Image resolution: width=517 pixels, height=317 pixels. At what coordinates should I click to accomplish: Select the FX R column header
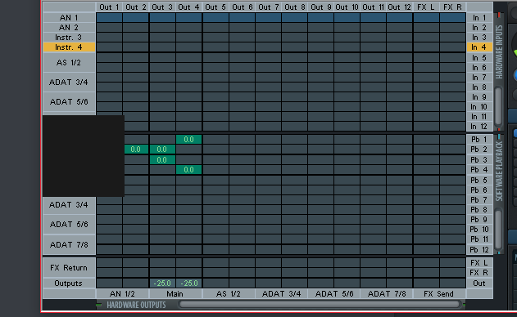tap(453, 7)
